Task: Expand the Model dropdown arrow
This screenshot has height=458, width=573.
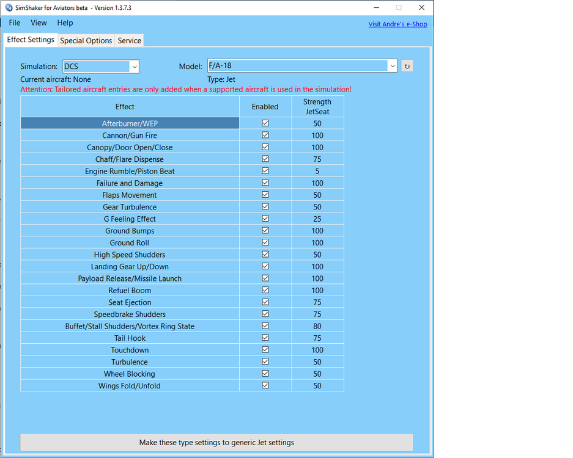Action: pyautogui.click(x=393, y=66)
